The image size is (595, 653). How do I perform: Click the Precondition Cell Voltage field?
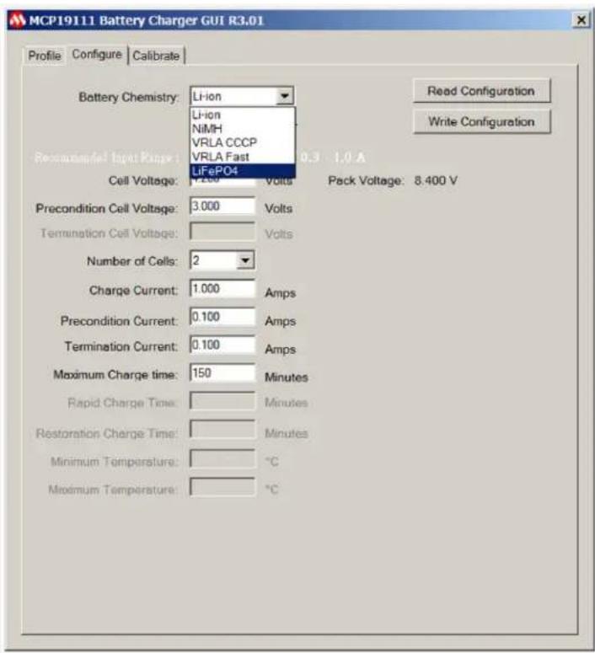(222, 206)
